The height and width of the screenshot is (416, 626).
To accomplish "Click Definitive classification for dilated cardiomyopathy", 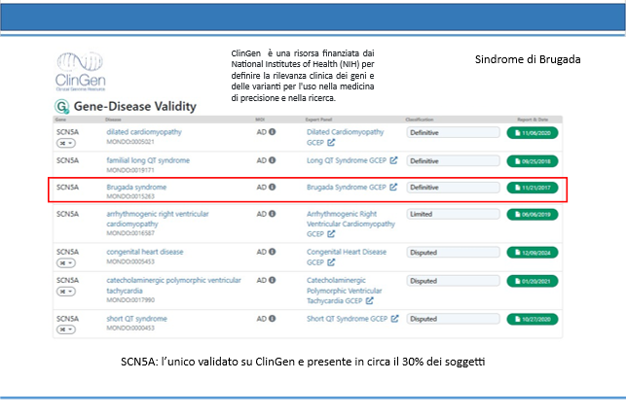I will pos(453,133).
